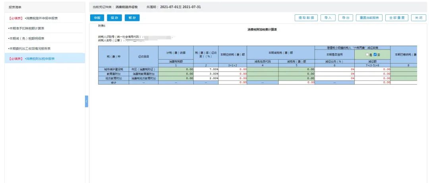
Task: Click 减征额 cell in 教育费附加 row
Action: pos(373,74)
